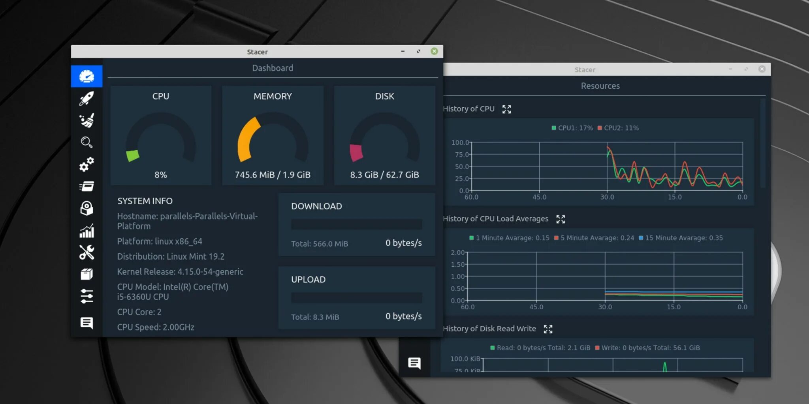809x404 pixels.
Task: Click the scrollbar in Resources window
Action: (x=763, y=144)
